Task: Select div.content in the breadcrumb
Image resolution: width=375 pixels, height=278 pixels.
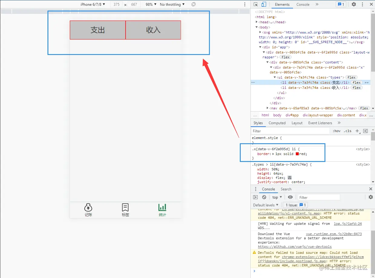Action: tap(346, 115)
